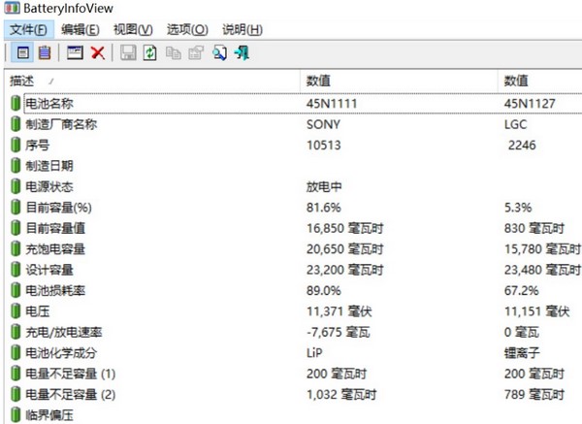This screenshot has height=424, width=582.
Task: Click the full charge value 20,650 毫瓦时
Action: click(x=344, y=248)
